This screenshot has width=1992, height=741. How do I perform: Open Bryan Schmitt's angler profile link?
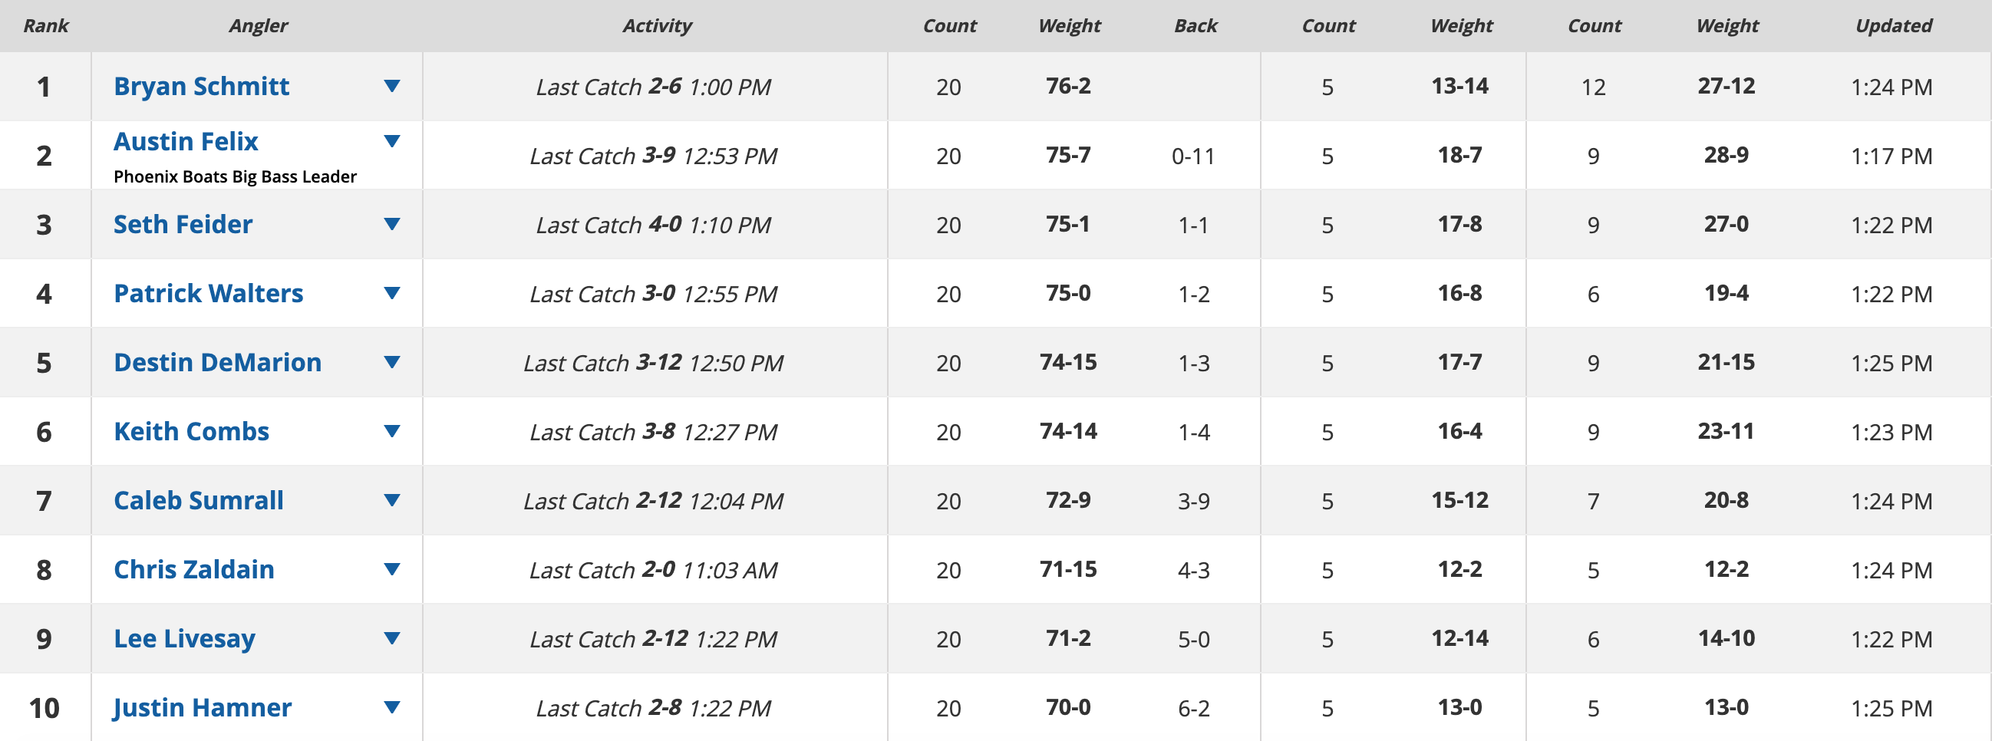point(201,86)
